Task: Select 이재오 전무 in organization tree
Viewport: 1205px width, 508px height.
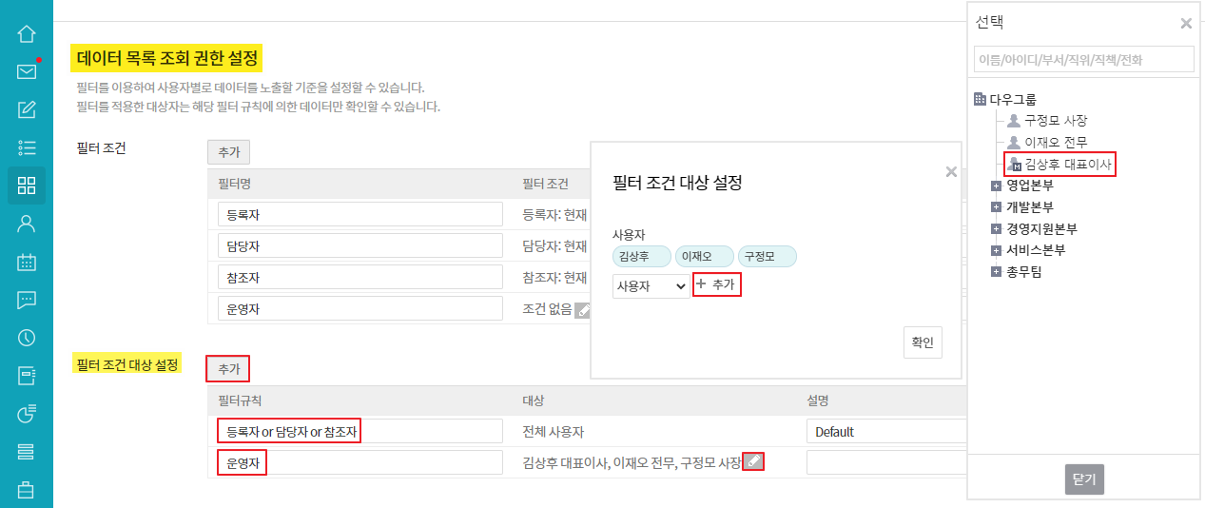Action: (x=1055, y=142)
